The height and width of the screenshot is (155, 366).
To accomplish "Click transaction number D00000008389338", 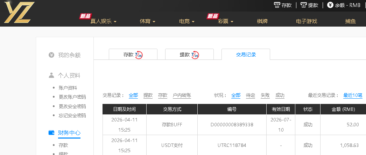I will point(232,125).
